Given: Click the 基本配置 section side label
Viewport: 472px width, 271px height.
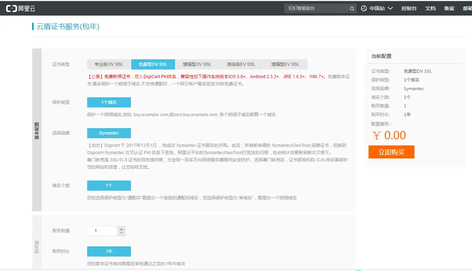Looking at the screenshot, I should pyautogui.click(x=37, y=131).
